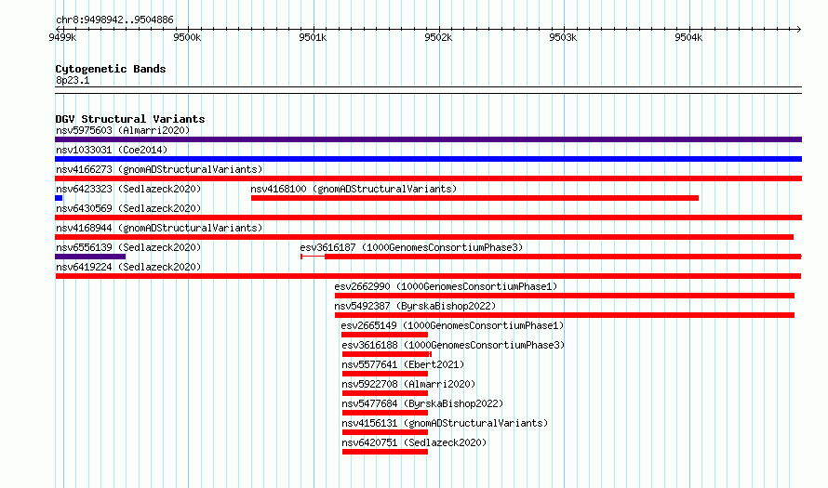Click the red nsv4168100 variant bar

click(x=474, y=198)
